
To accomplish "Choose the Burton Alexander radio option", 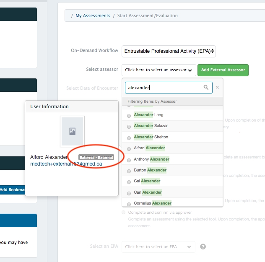I will point(129,171).
